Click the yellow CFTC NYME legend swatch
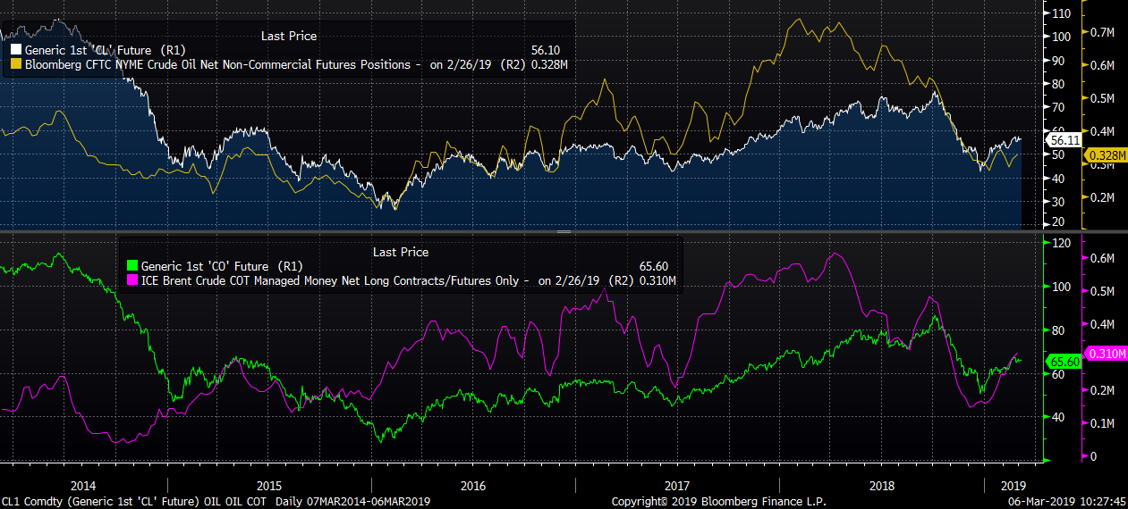Image resolution: width=1128 pixels, height=509 pixels. coord(16,65)
